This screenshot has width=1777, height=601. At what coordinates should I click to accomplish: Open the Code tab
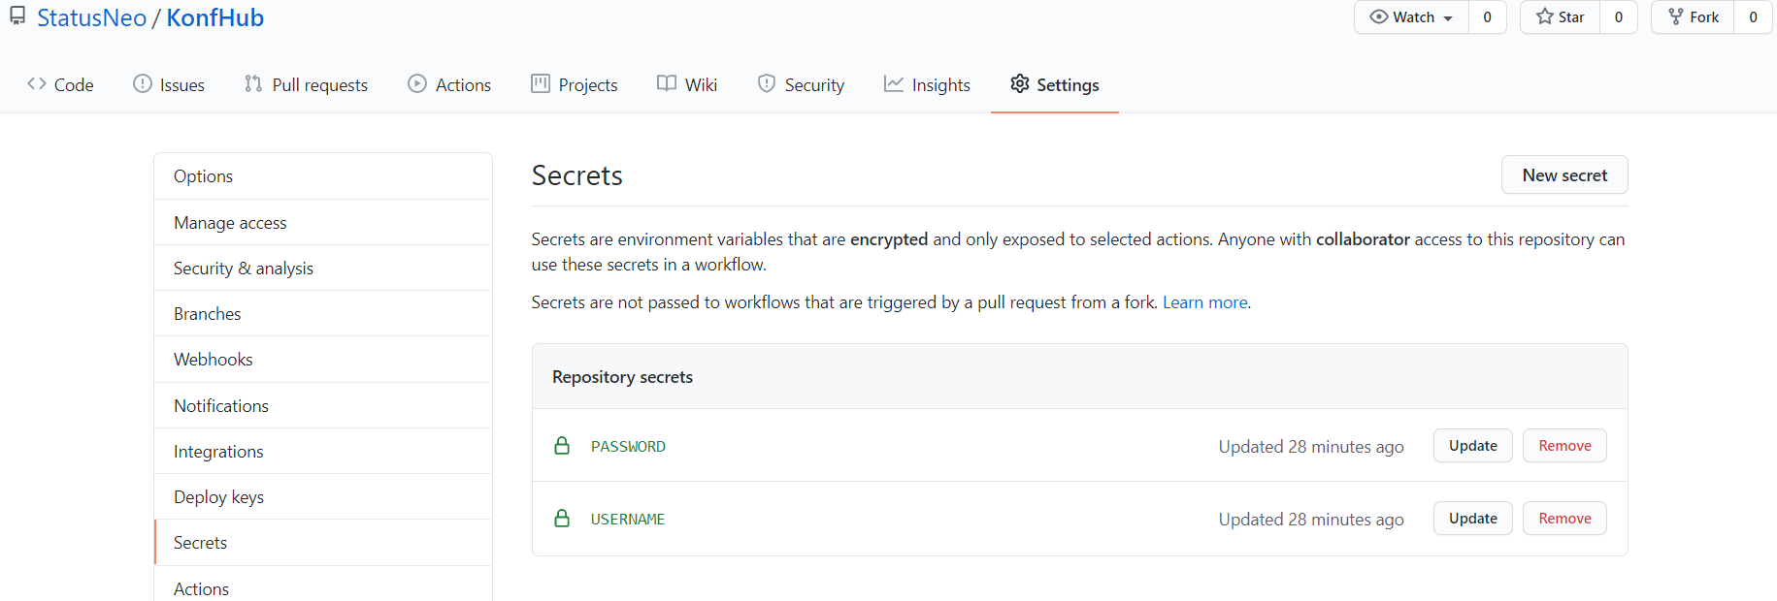(x=61, y=84)
